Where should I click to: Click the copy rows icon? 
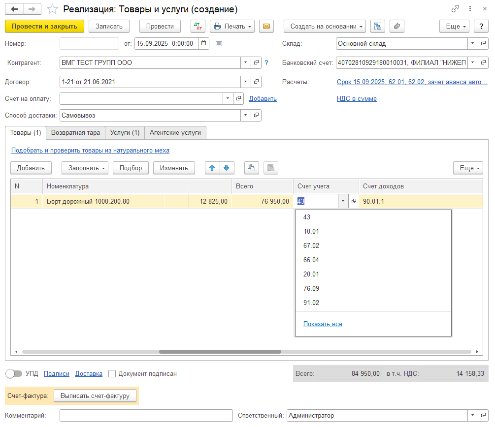click(252, 168)
